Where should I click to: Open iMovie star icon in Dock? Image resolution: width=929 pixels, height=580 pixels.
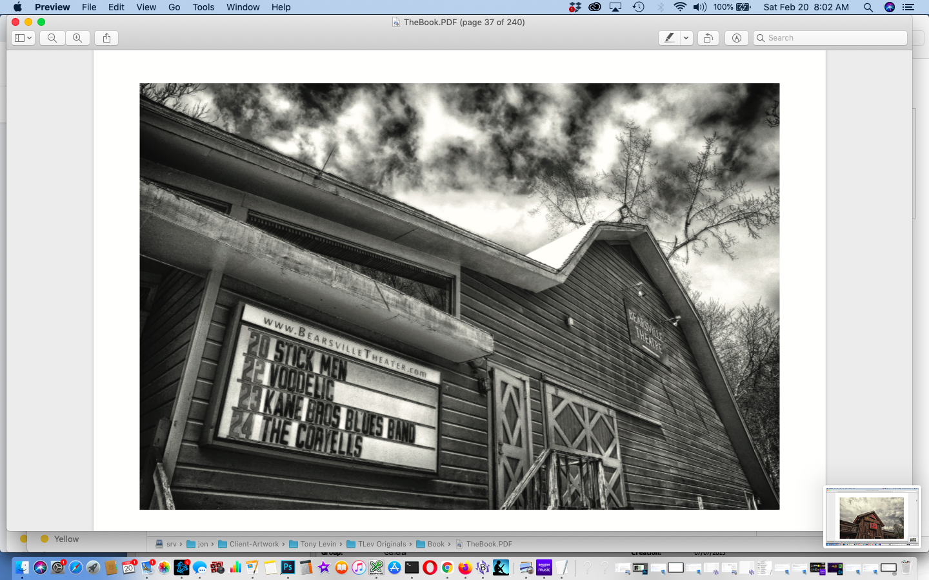click(323, 567)
